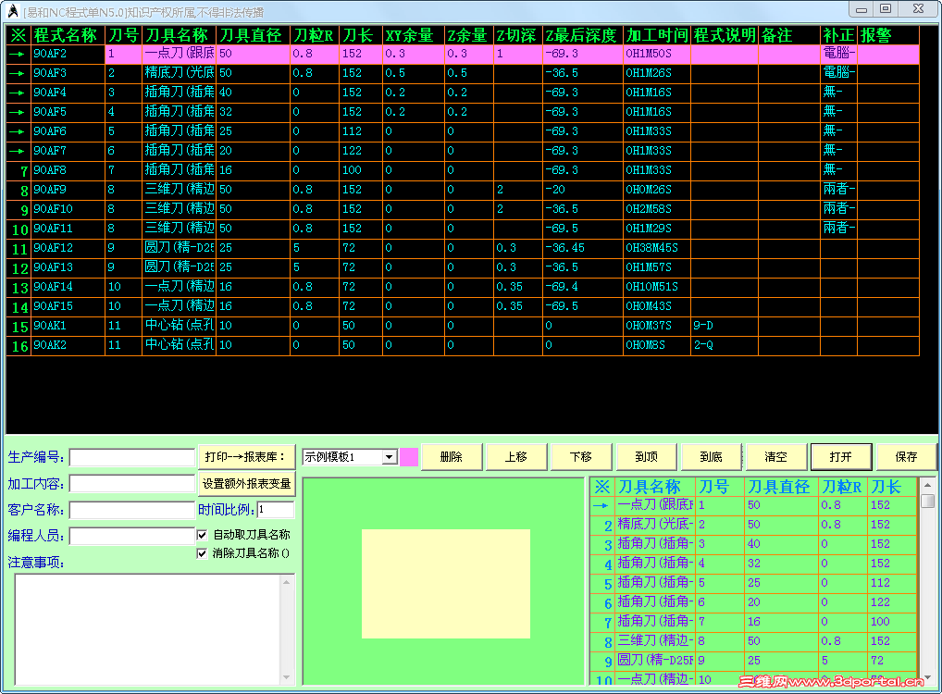Click 两者- compensation cell of row 90AF9
The image size is (942, 694).
tap(838, 190)
